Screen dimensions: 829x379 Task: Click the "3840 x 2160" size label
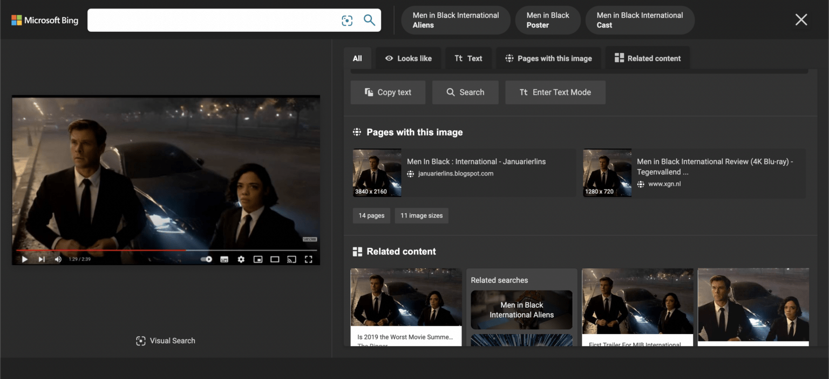[x=371, y=192]
